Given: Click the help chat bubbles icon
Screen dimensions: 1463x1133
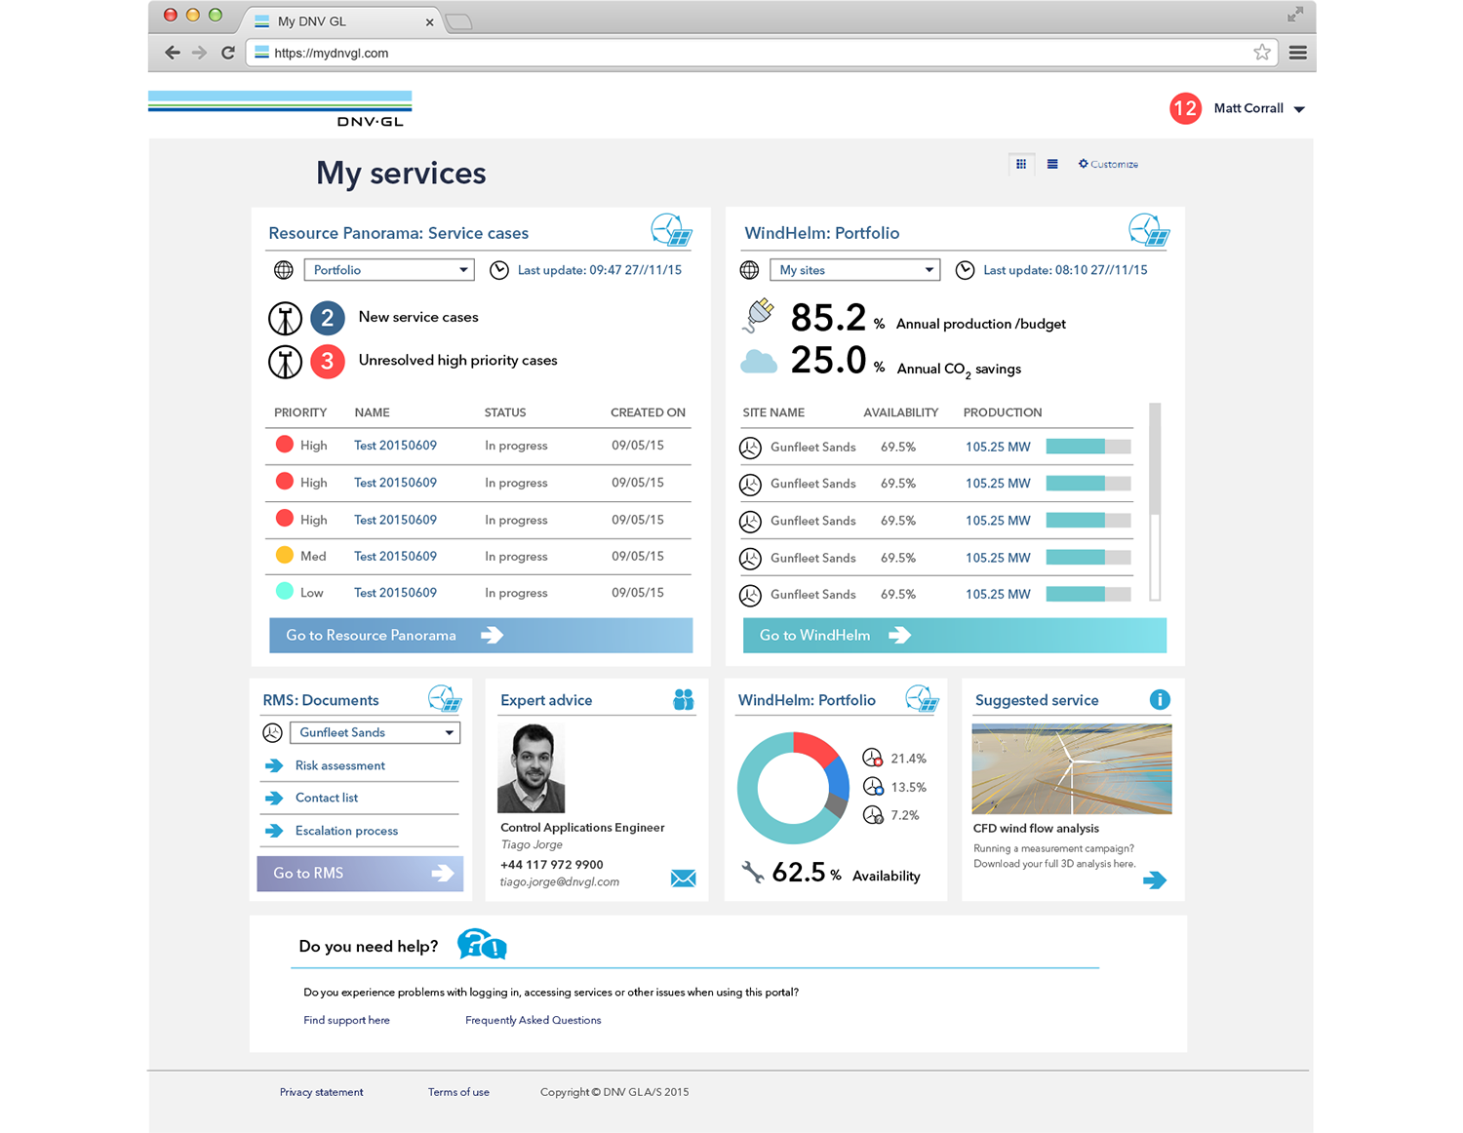Looking at the screenshot, I should pos(482,944).
